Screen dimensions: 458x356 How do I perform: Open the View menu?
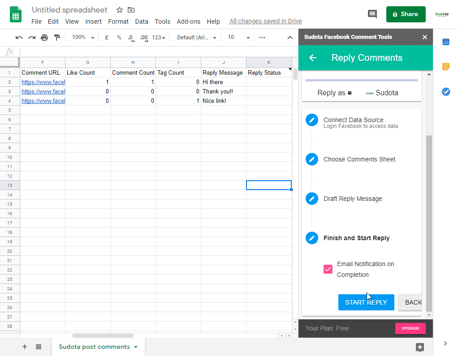(72, 21)
